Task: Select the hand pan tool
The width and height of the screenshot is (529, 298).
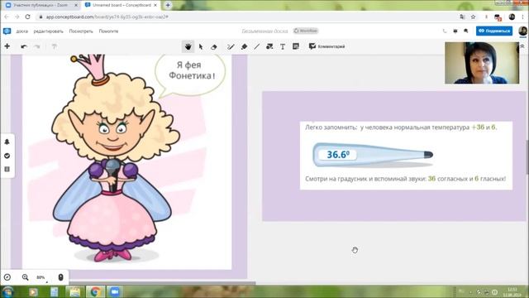Action: 188,46
